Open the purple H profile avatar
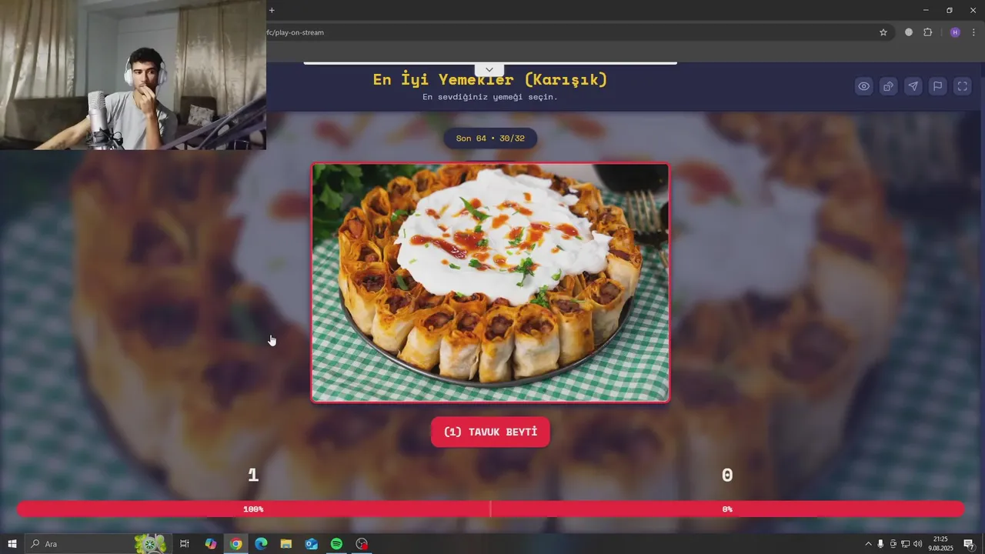 (955, 32)
